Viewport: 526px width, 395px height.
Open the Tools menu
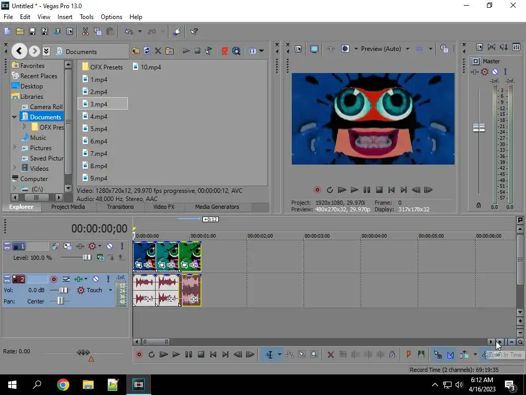tap(86, 17)
